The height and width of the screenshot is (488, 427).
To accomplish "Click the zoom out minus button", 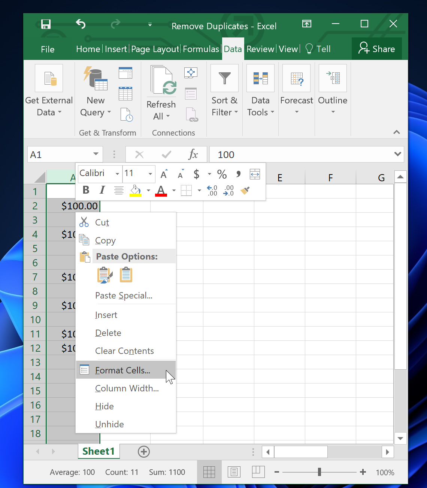I will [x=277, y=472].
